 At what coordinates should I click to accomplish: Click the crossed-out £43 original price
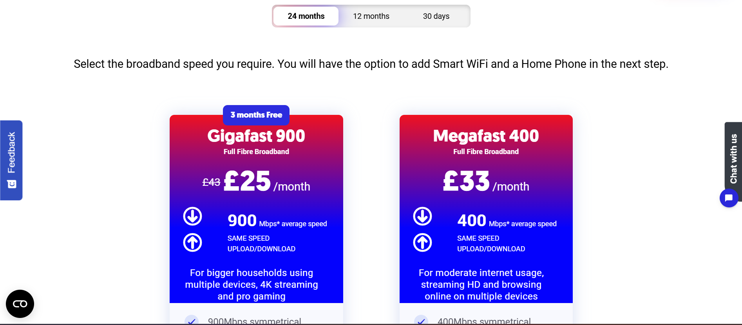211,182
